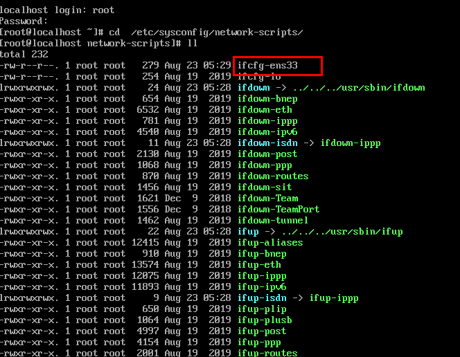
Task: Click the cyan ifdown-isdn symlink name
Action: click(267, 143)
